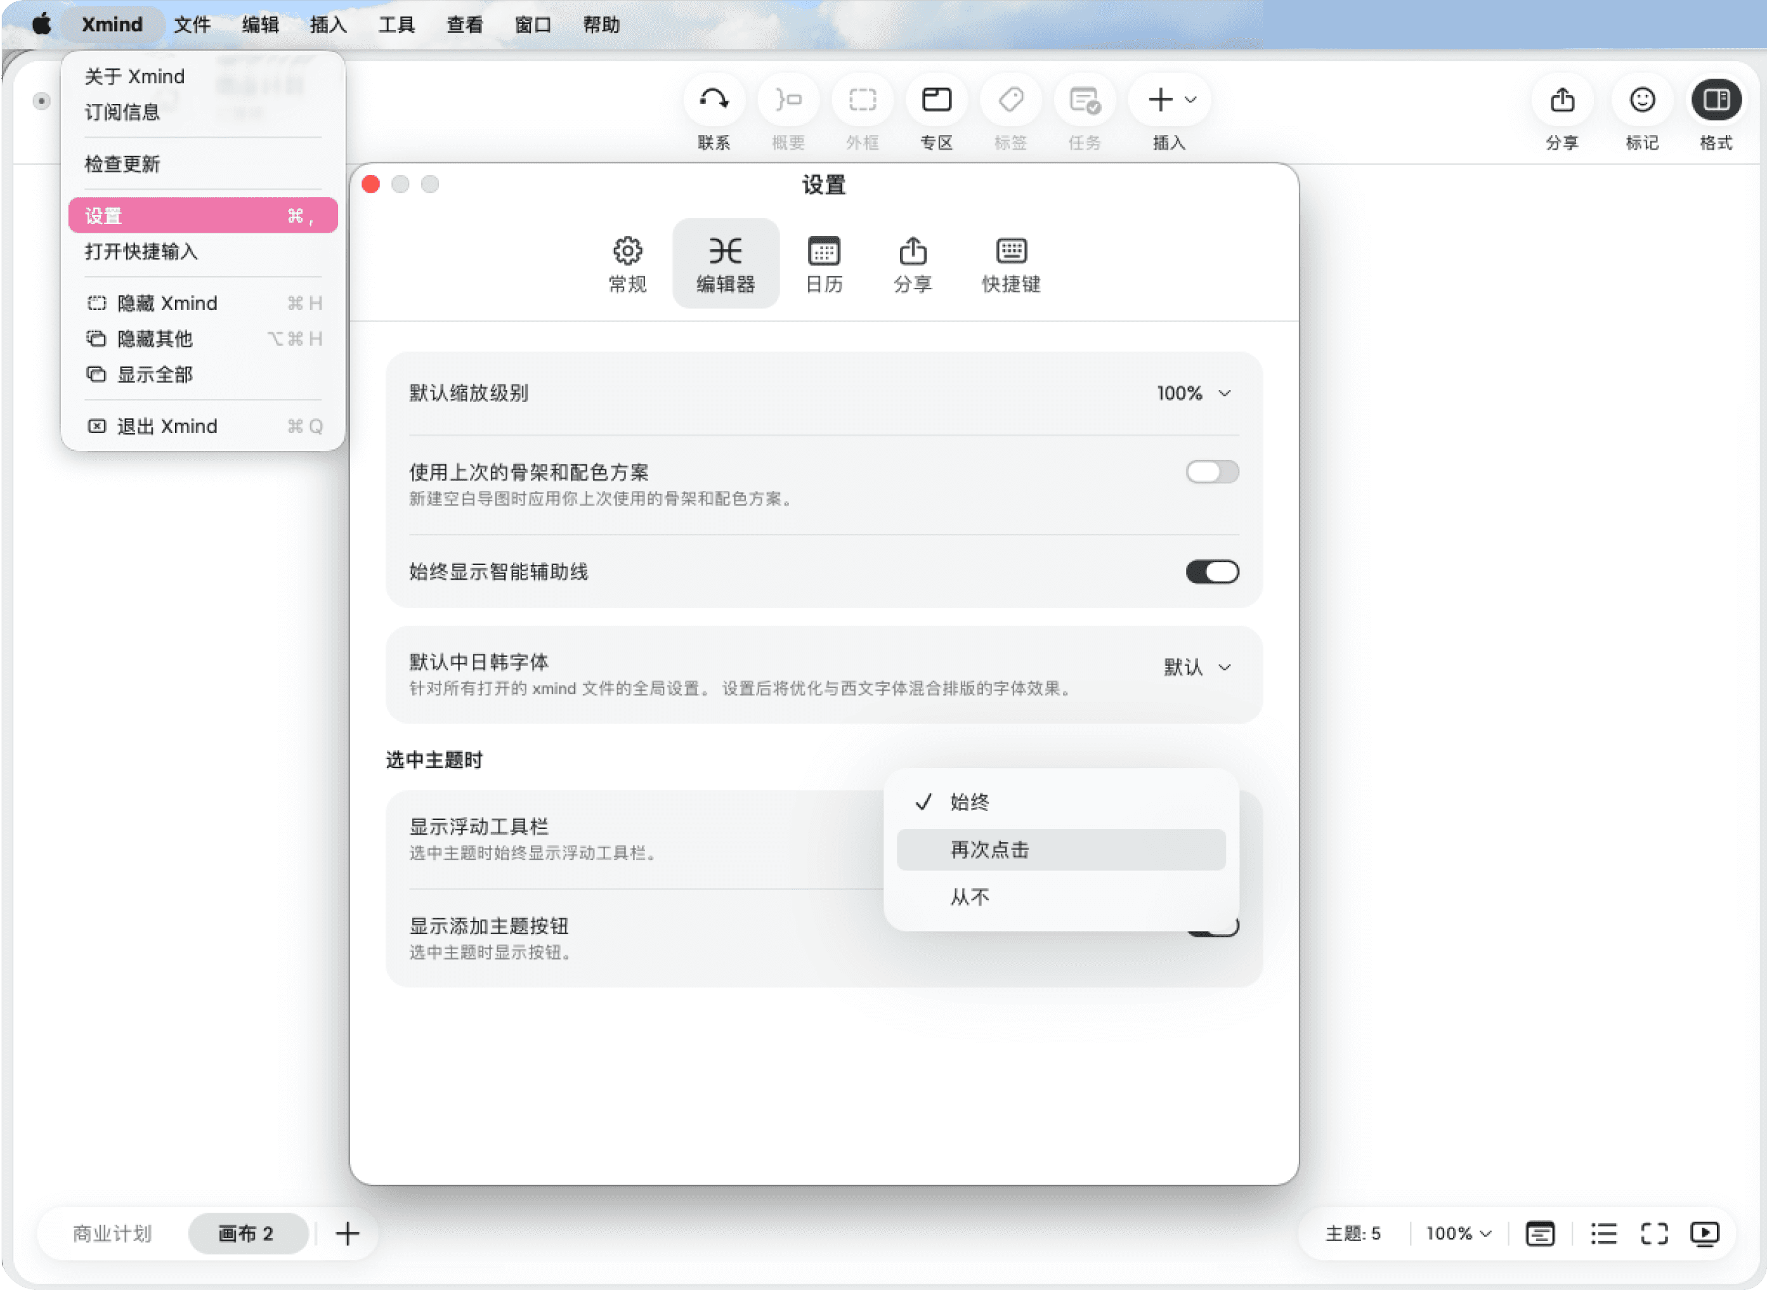Enter ZEN full screen mode icon

point(1653,1234)
